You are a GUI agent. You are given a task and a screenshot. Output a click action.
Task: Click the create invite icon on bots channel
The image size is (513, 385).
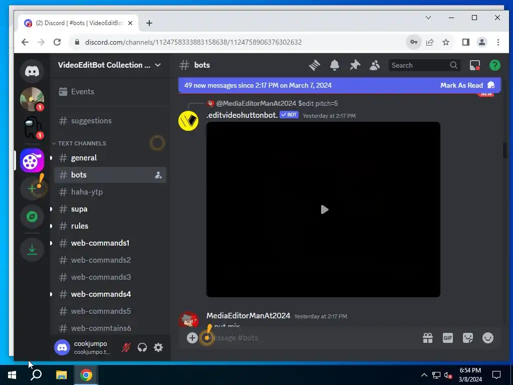[158, 175]
